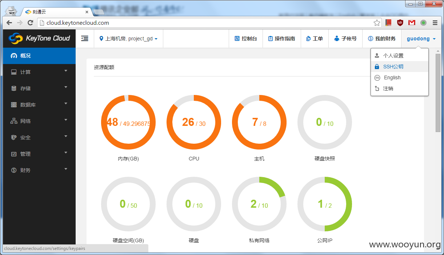
Task: Click the 硬盘 quota ring 0 / 10
Action: 194,204
